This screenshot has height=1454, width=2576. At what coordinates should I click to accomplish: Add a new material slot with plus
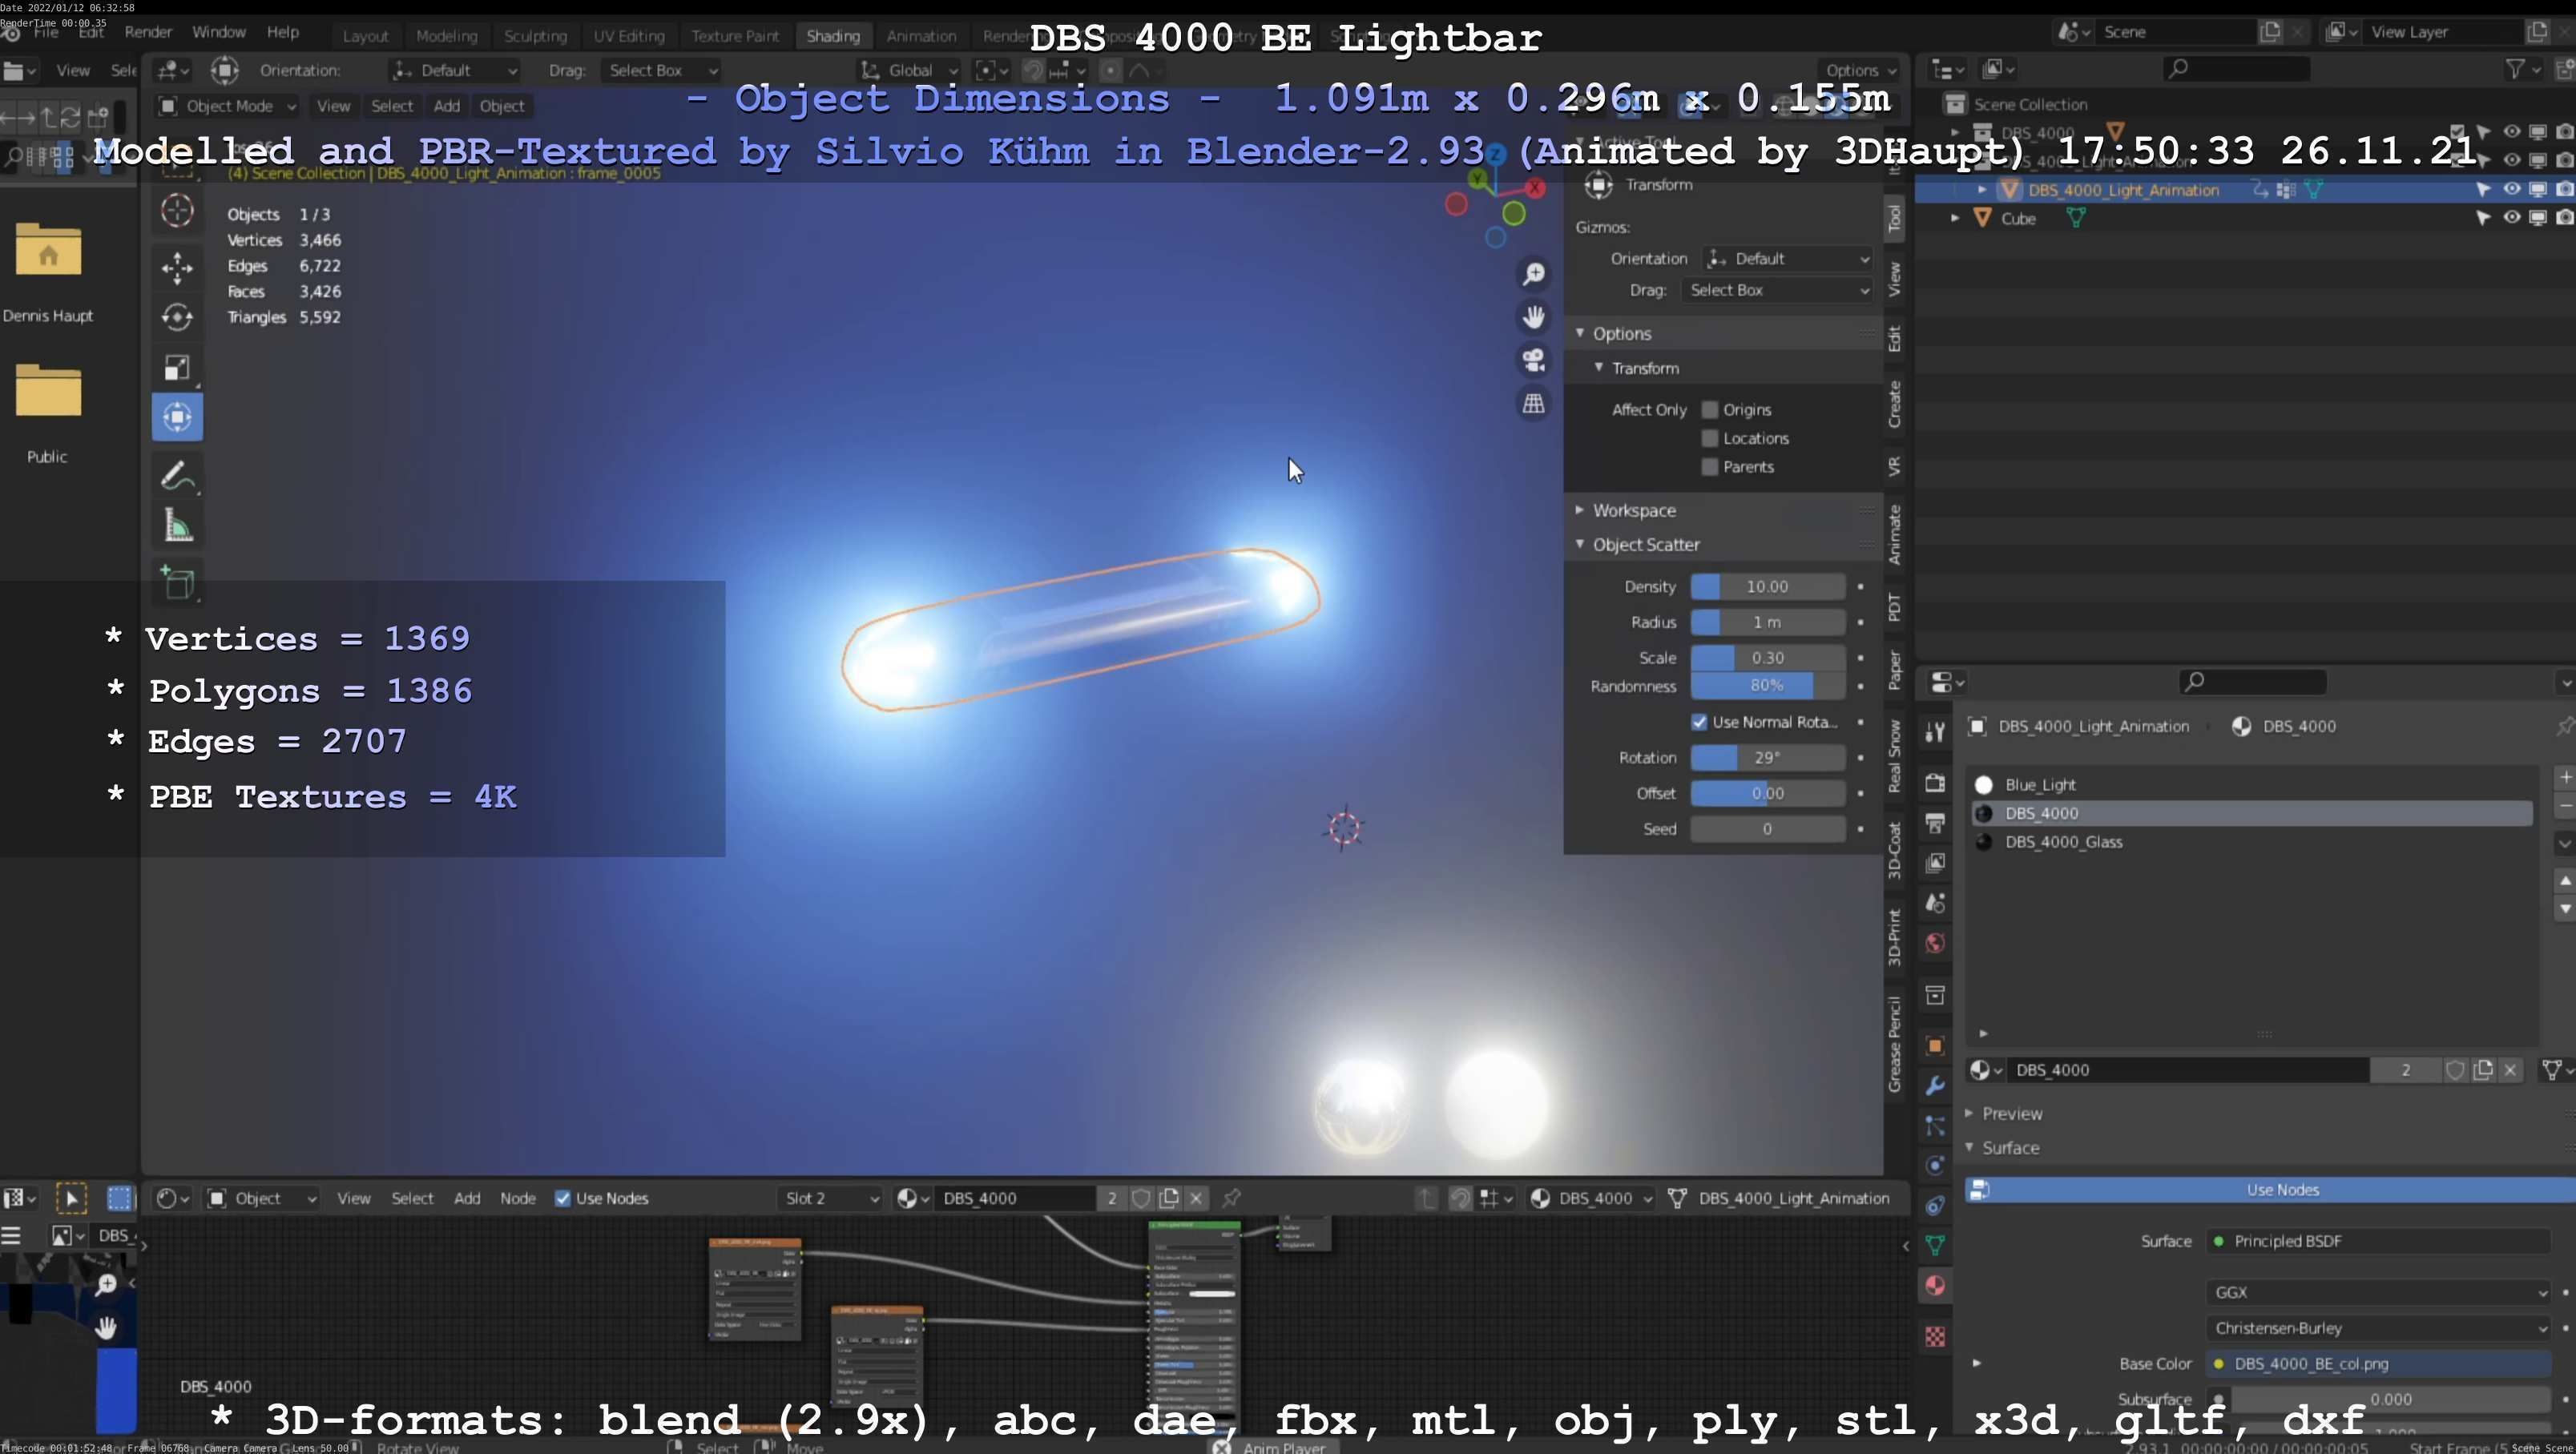coord(2564,777)
